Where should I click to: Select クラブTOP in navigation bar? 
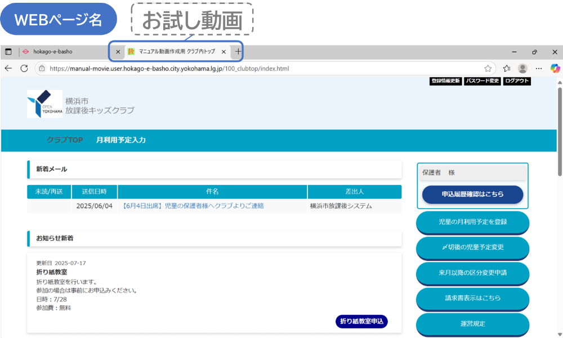(65, 140)
